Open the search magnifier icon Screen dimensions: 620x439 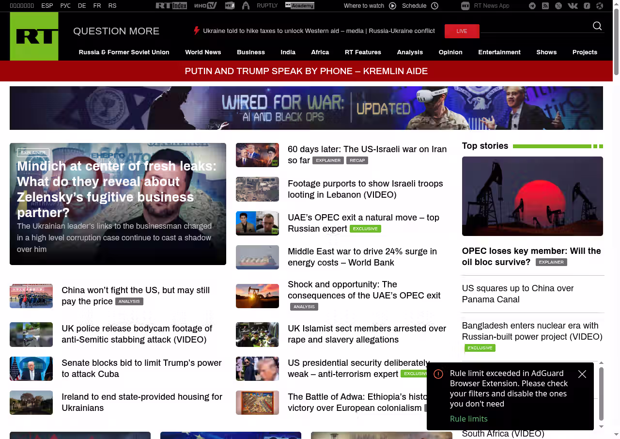click(x=597, y=26)
